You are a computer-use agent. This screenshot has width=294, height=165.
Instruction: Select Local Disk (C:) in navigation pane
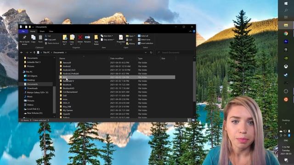(x=32, y=109)
